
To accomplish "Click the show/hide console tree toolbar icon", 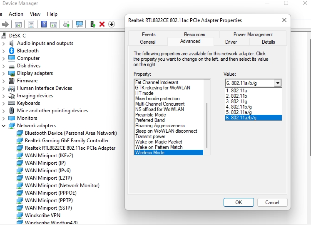I will [18, 25].
